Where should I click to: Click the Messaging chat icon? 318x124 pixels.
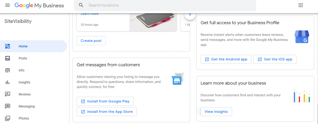tap(8, 106)
